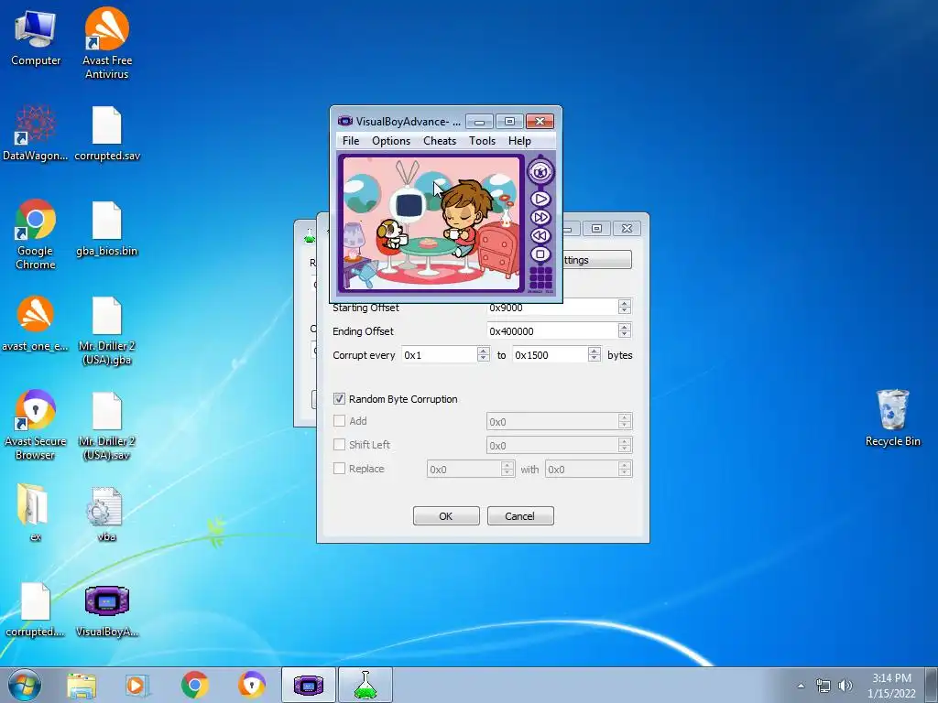
Task: Click the Starting Offset field
Action: (552, 308)
